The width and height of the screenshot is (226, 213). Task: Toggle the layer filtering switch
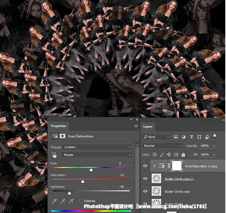coord(215,136)
